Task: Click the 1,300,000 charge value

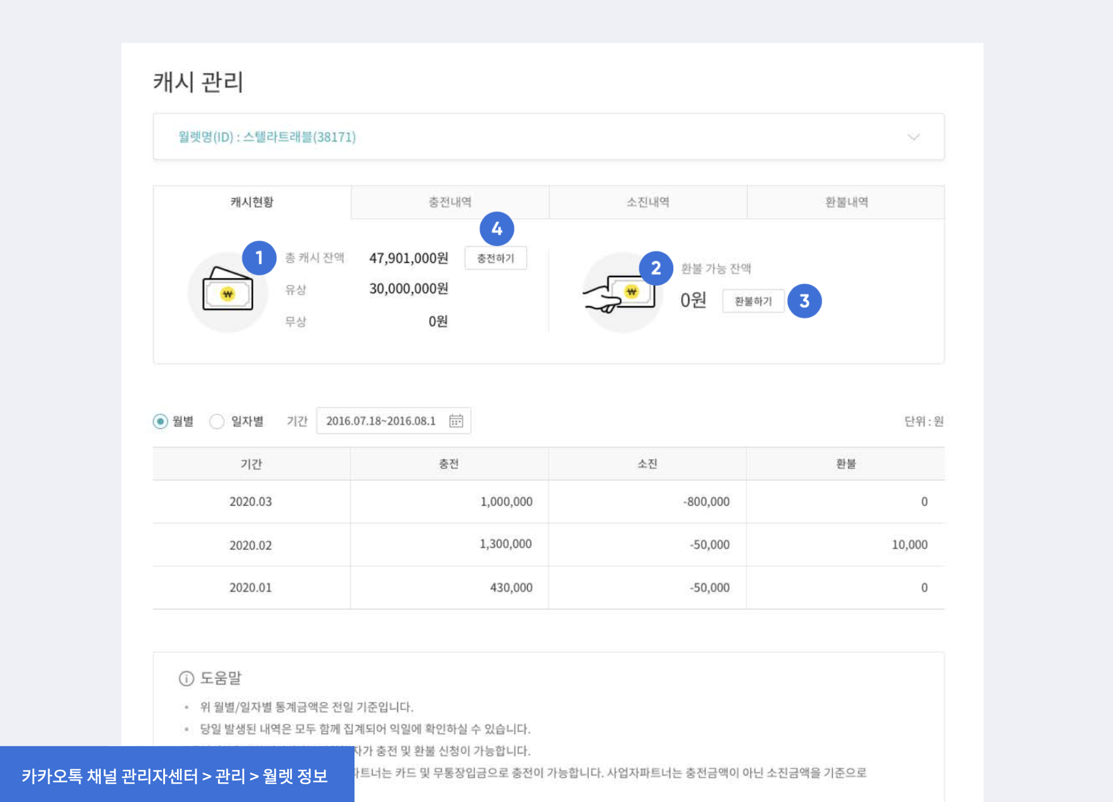Action: click(506, 544)
